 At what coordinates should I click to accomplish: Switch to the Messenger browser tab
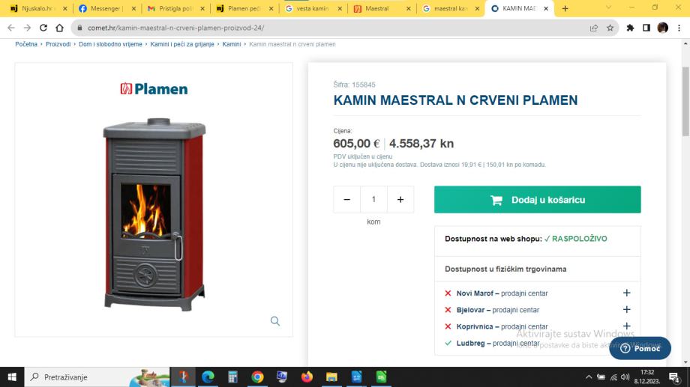tap(107, 8)
